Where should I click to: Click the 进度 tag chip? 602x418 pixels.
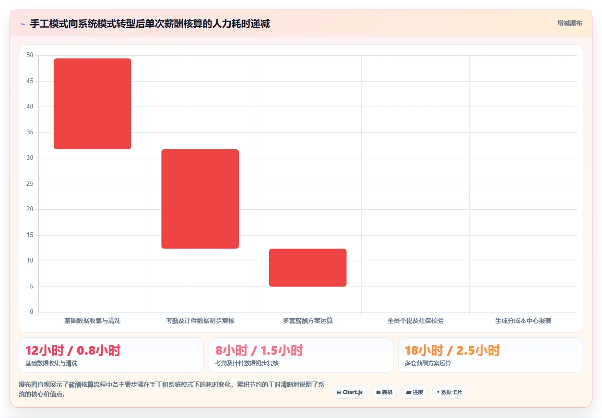point(414,392)
